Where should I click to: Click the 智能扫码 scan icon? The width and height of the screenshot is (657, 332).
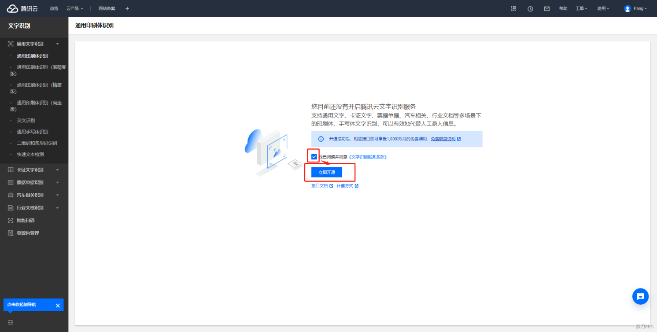coord(11,221)
